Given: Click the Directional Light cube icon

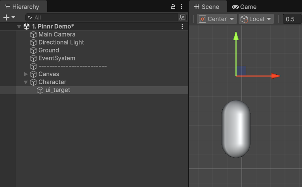Looking at the screenshot, I should pos(34,42).
